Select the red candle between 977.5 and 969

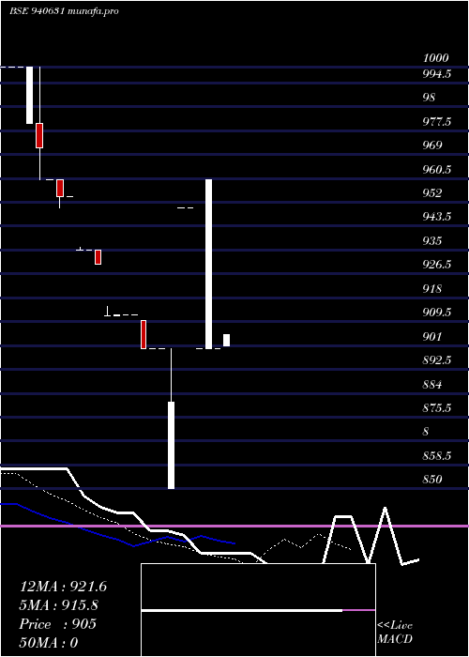39,135
